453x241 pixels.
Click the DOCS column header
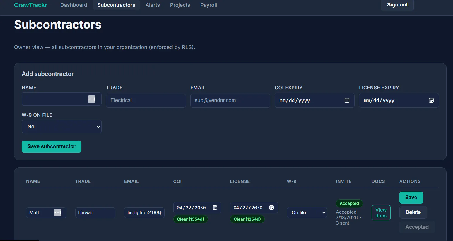tap(378, 181)
